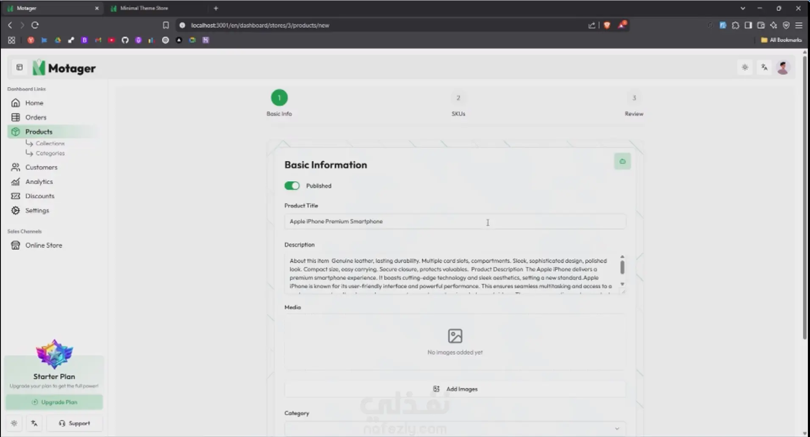
Task: Click the Description box's scrollbar thumb
Action: pos(622,267)
